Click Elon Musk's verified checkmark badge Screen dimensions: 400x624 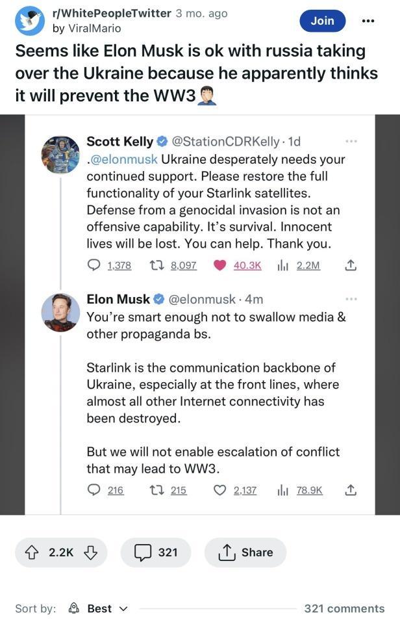(x=157, y=299)
